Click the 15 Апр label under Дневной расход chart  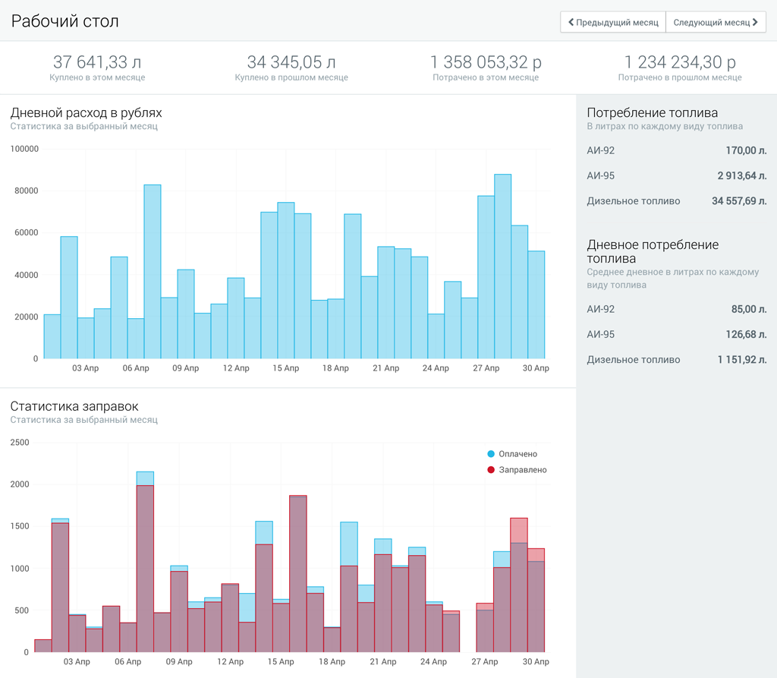(286, 368)
